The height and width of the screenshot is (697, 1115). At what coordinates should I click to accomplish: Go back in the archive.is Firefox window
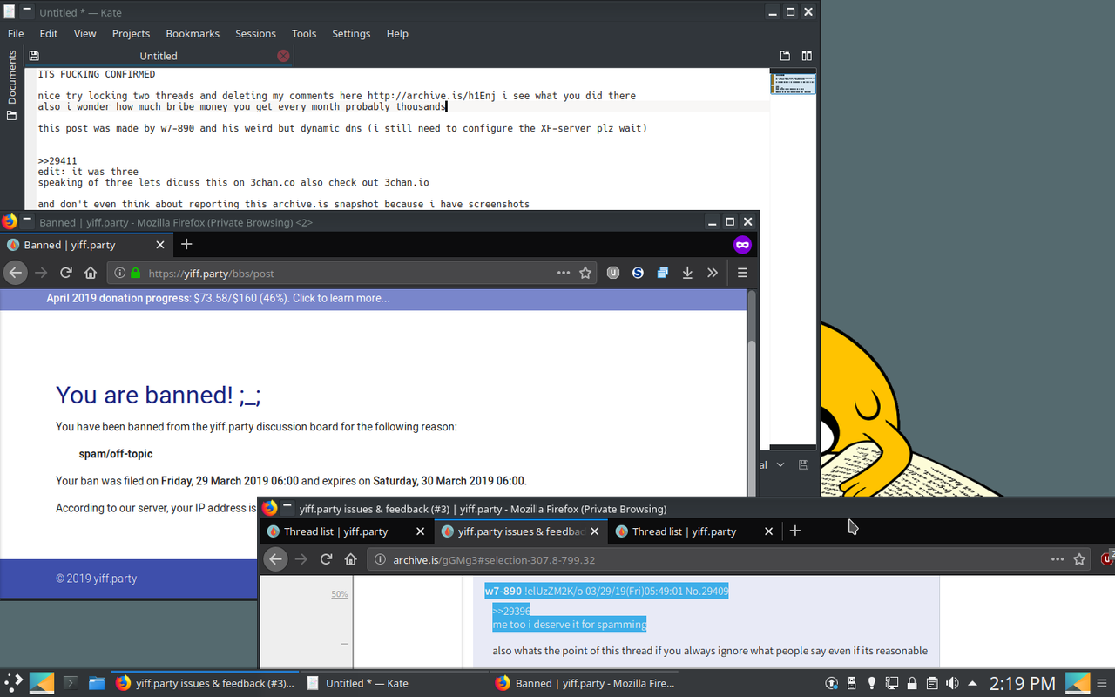click(x=276, y=559)
